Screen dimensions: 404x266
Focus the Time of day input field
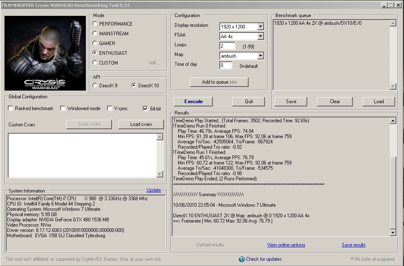pos(226,65)
